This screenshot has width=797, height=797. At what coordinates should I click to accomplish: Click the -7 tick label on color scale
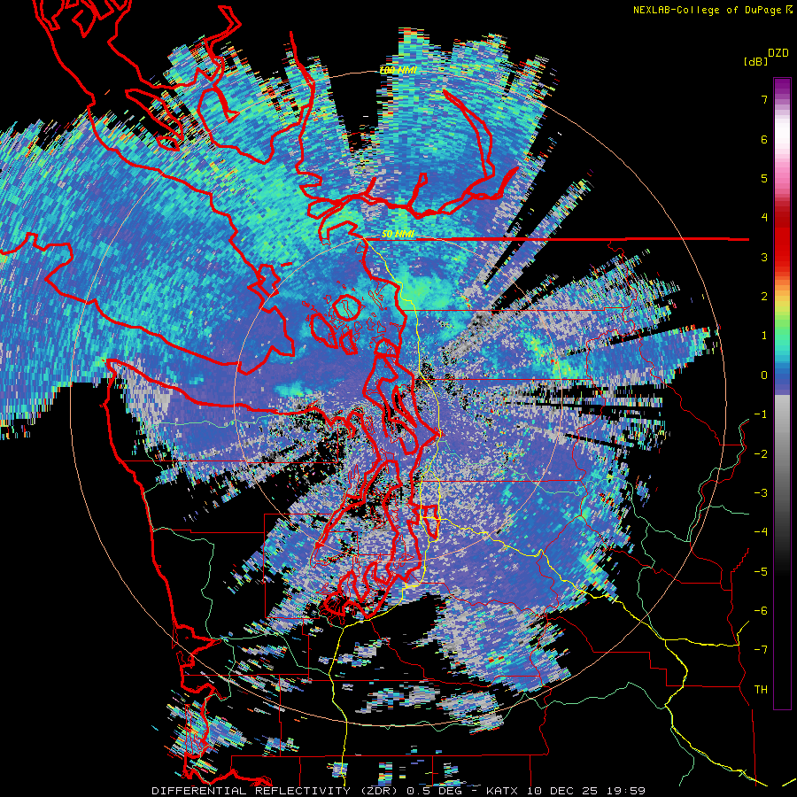tap(761, 650)
